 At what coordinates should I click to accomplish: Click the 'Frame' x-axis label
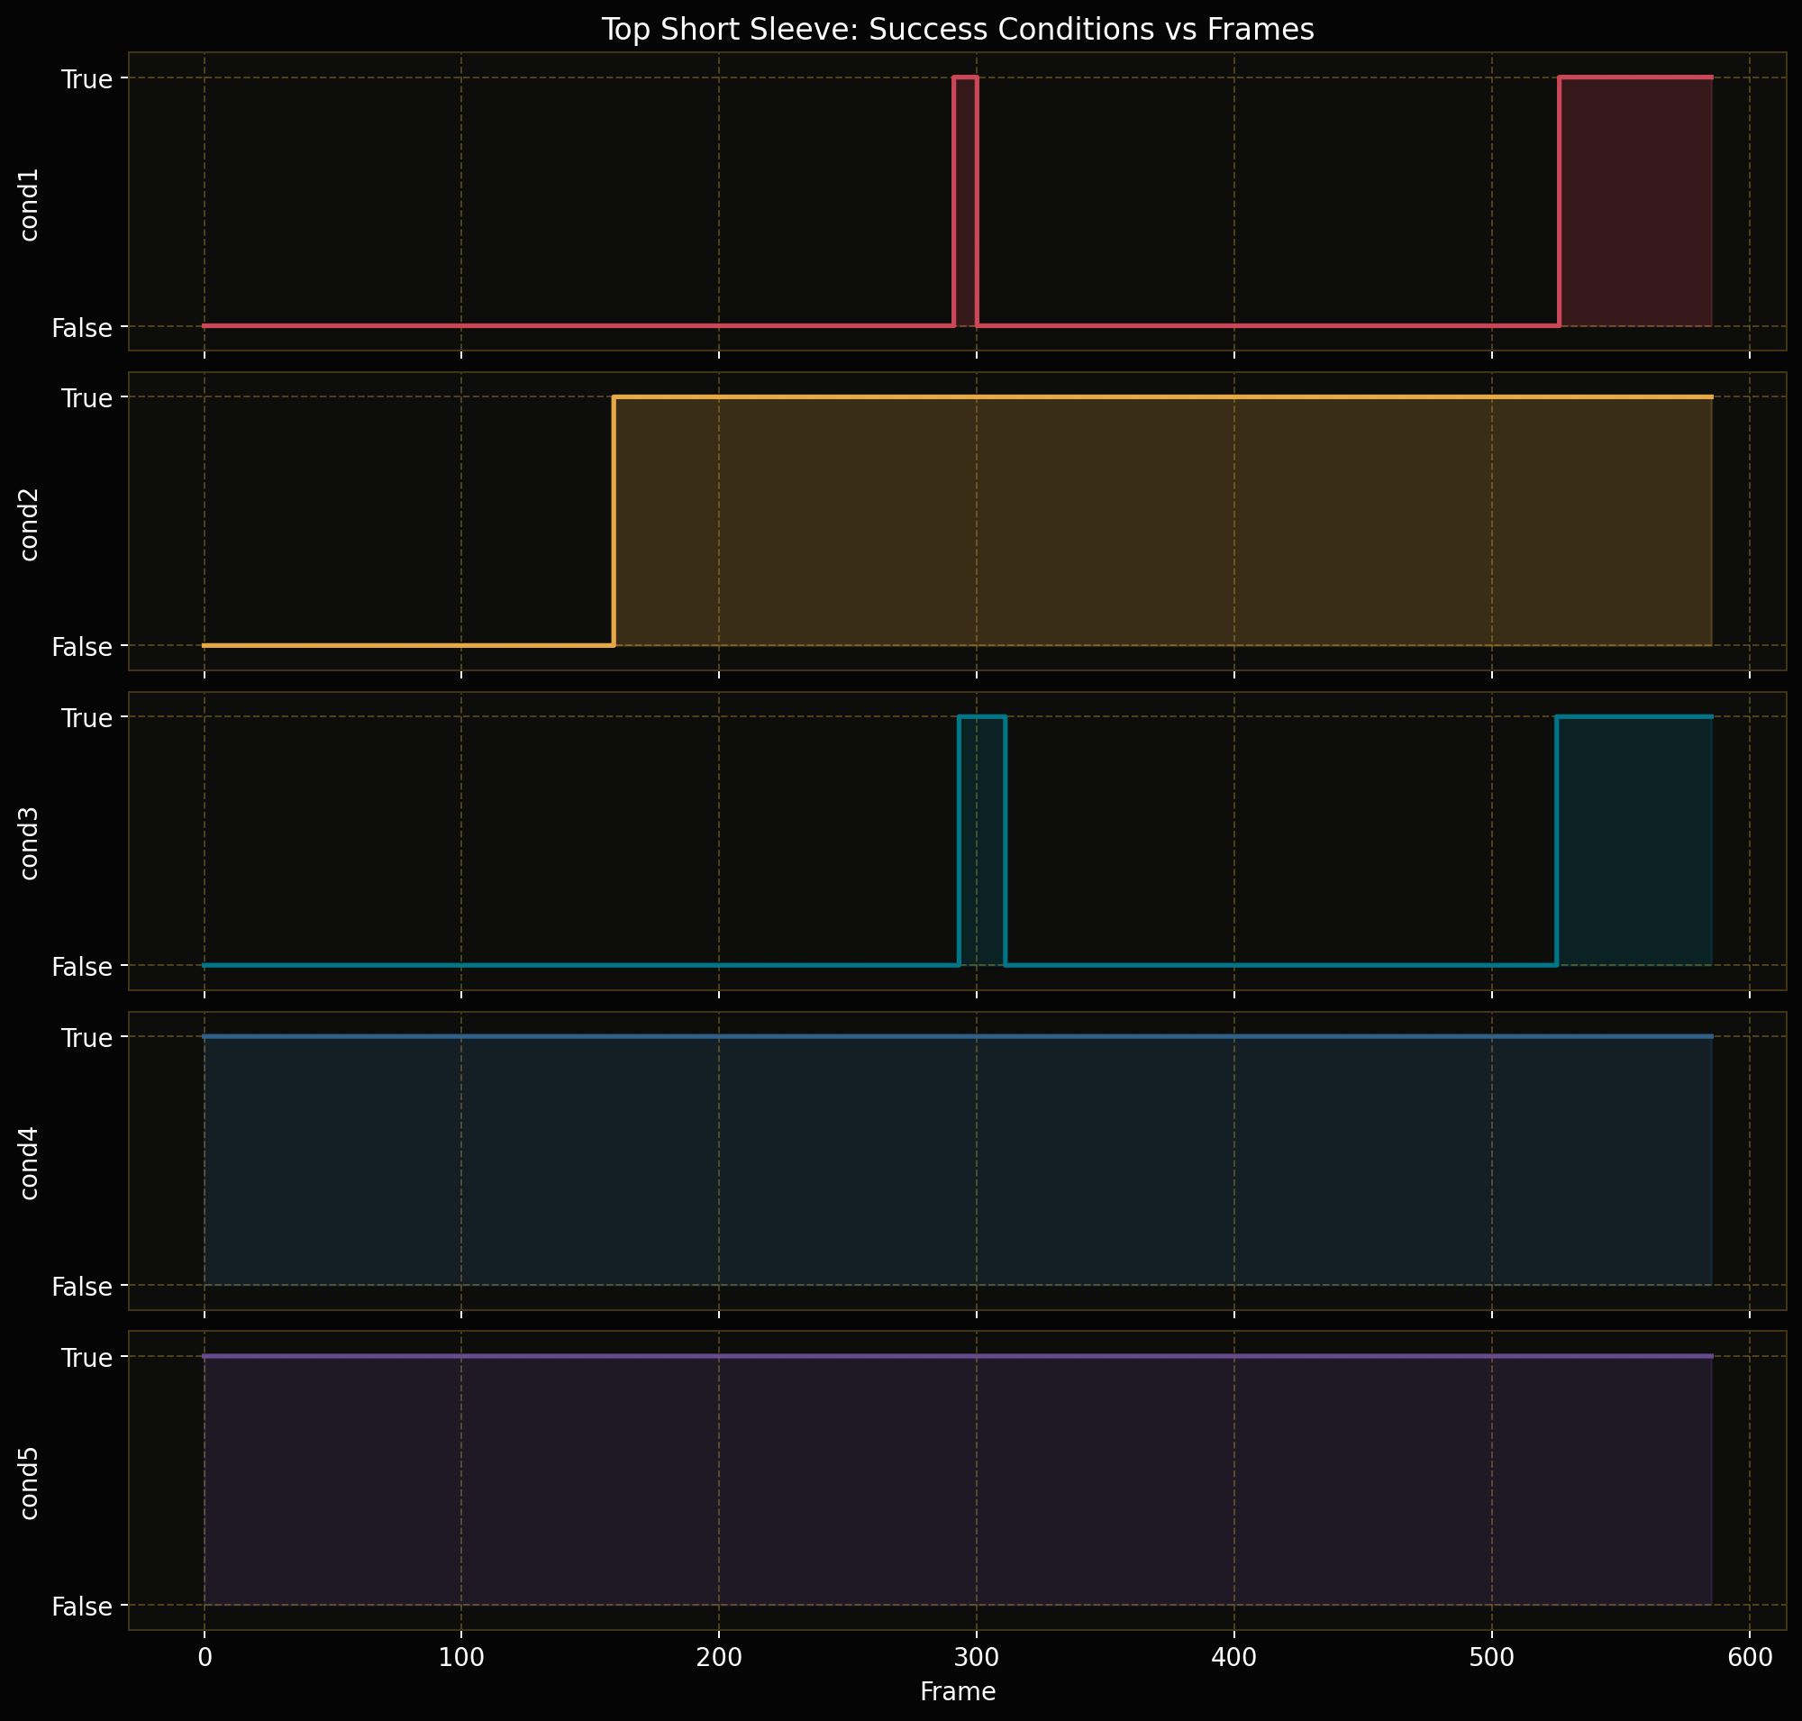pos(957,1690)
